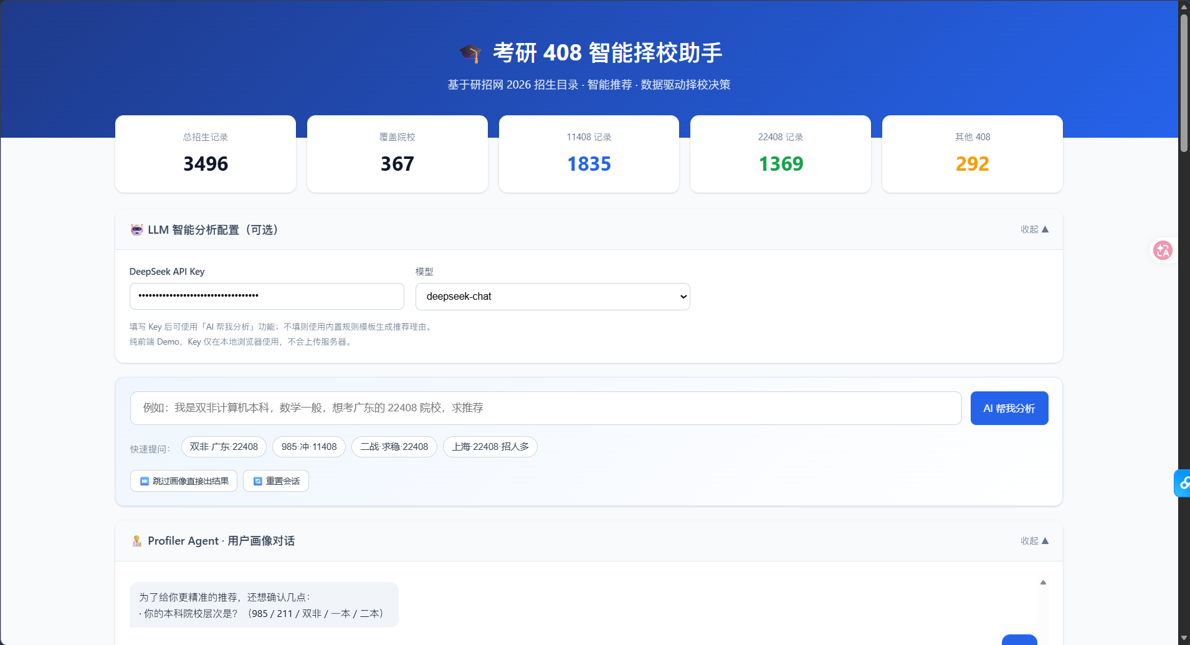The image size is (1190, 645).
Task: Click the page scrollbar down arrow
Action: point(1184,639)
